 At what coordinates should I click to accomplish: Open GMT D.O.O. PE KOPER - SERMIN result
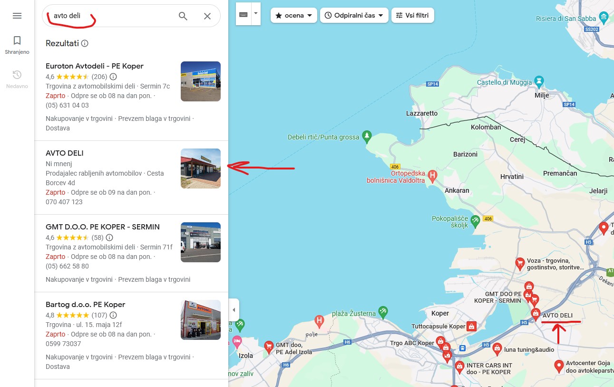pos(102,227)
